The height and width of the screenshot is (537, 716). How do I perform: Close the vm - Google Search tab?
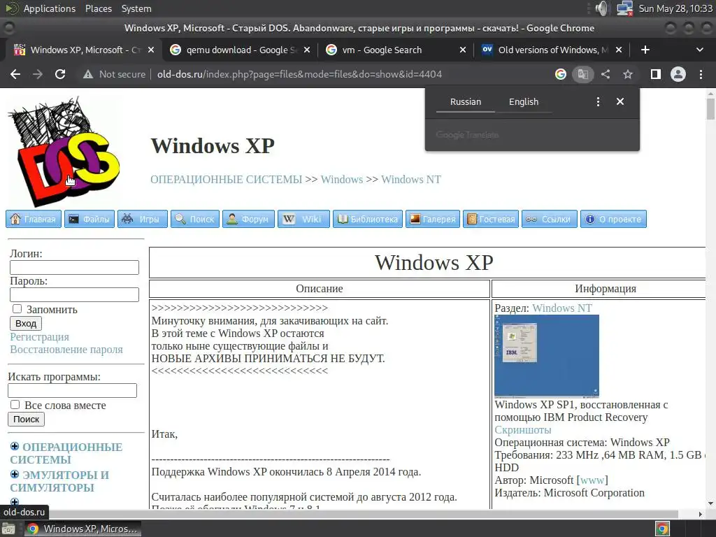click(x=463, y=50)
